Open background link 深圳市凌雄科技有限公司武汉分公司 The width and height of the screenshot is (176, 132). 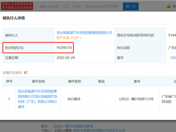(x=99, y=130)
